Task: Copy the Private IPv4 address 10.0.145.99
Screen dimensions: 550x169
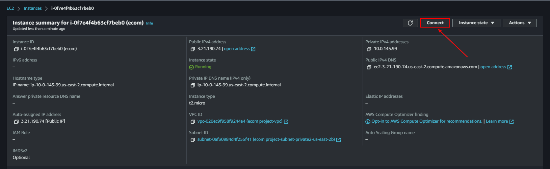Action: (369, 49)
